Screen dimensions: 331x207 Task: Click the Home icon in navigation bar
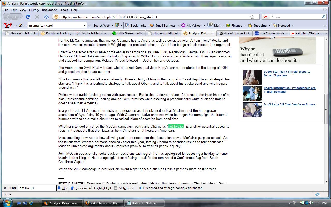[47, 17]
